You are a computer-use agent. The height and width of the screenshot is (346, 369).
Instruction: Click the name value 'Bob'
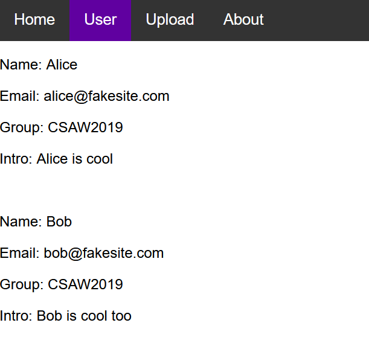(59, 222)
